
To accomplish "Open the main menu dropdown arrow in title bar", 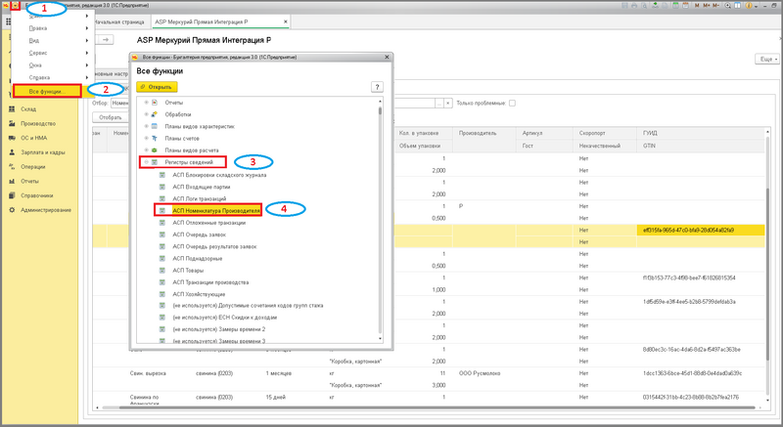I will (x=15, y=6).
